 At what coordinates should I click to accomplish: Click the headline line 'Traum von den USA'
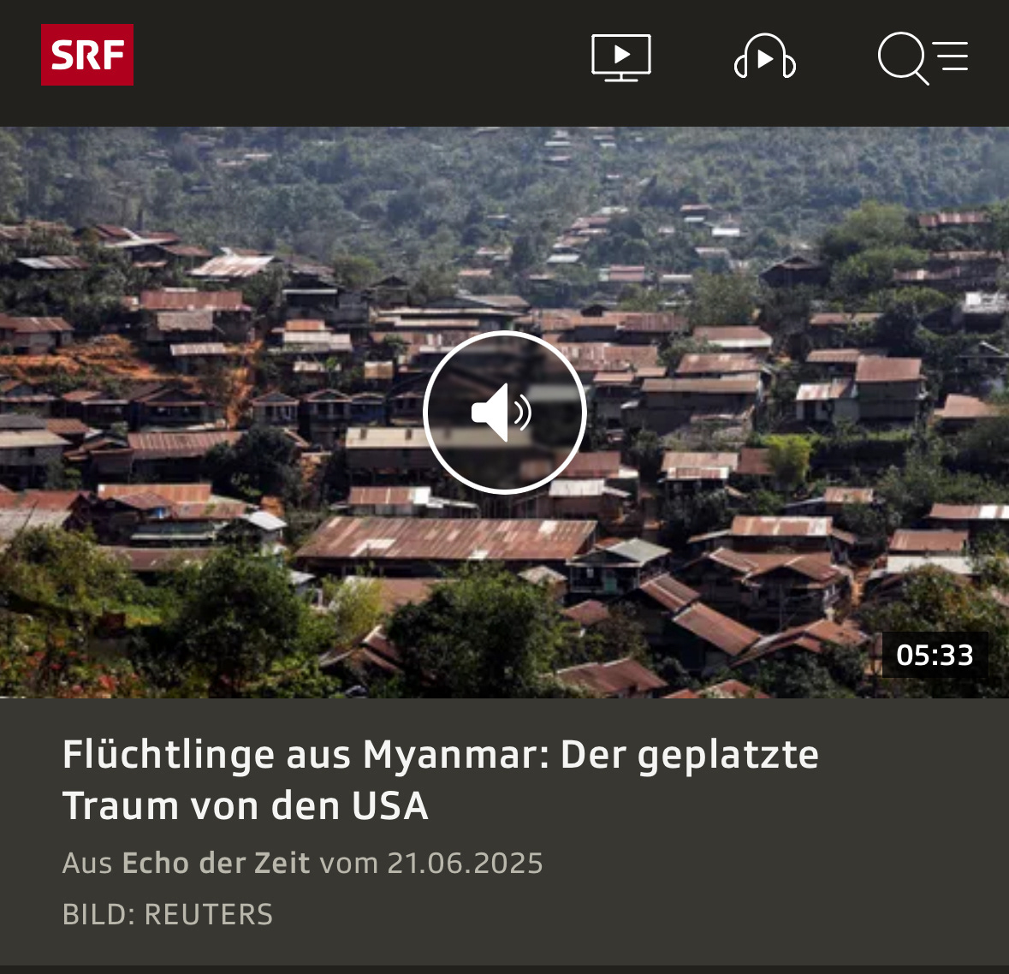tap(245, 806)
